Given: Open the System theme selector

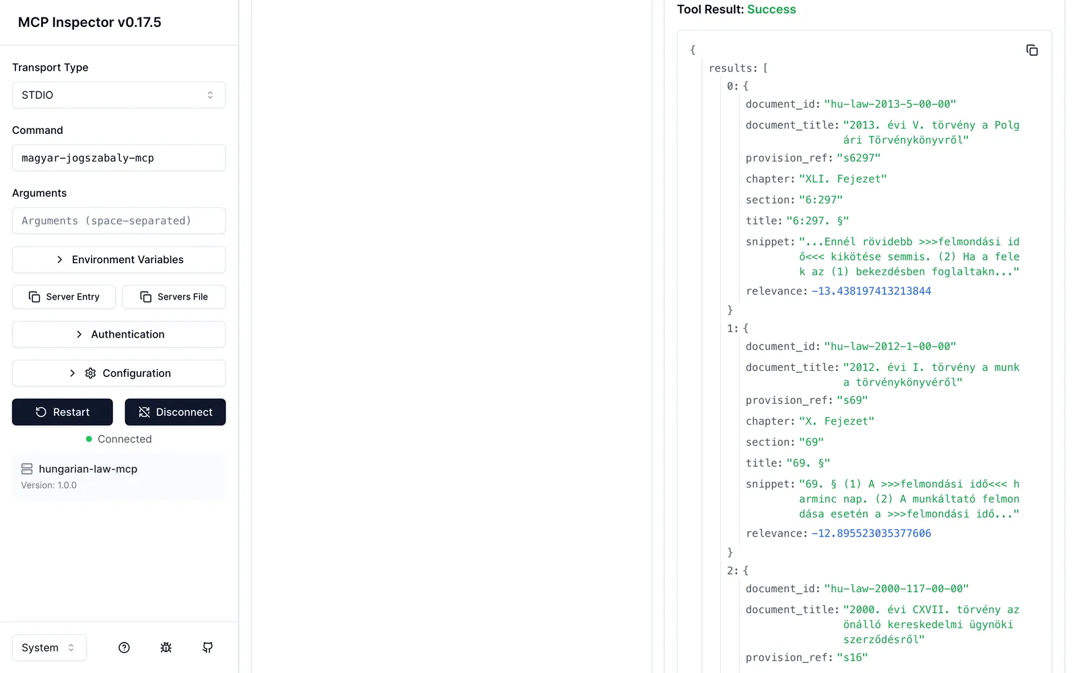Looking at the screenshot, I should pyautogui.click(x=49, y=647).
